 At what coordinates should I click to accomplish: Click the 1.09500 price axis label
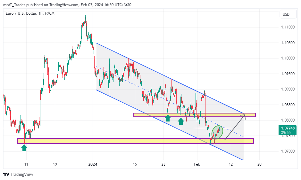pyautogui.click(x=288, y=74)
